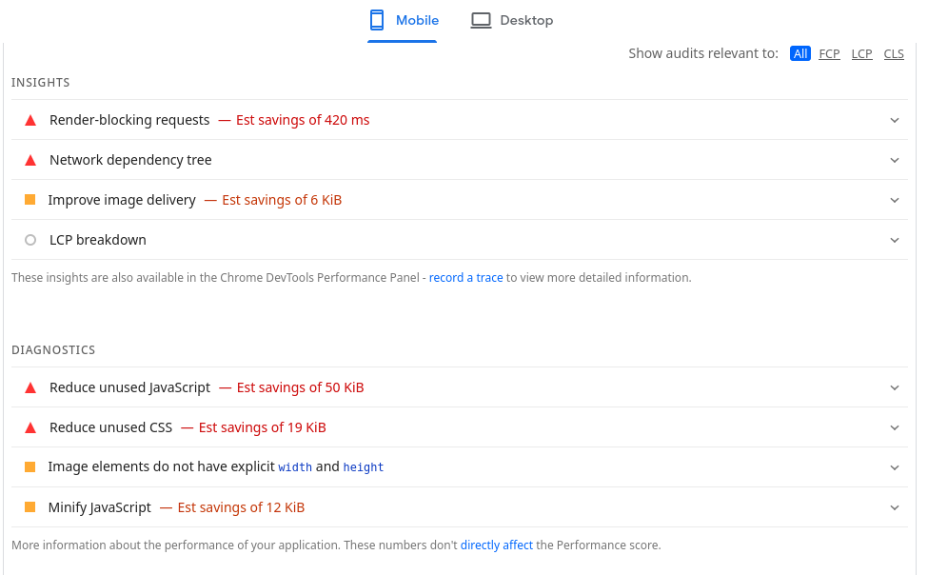Click 'Est savings of 6 KiB' text
This screenshot has height=575, width=928.
pos(282,200)
